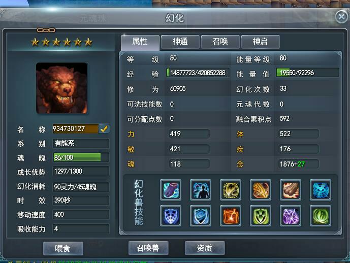Select the blue human silhouette skill icon
Image resolution: width=350 pixels, height=263 pixels.
tap(201, 190)
